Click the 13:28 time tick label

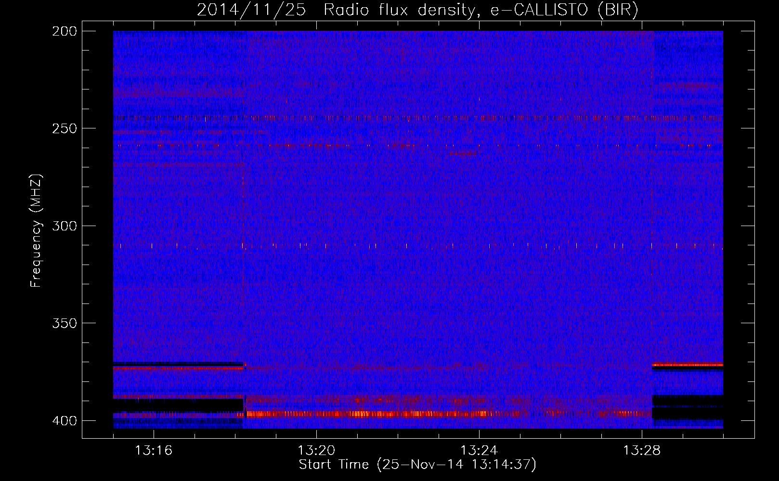642,450
